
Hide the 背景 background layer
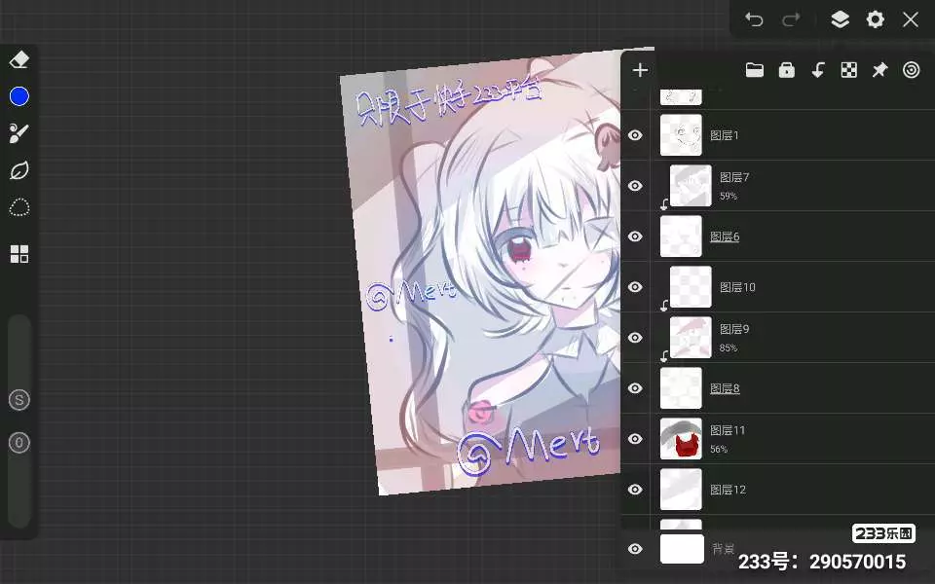635,549
